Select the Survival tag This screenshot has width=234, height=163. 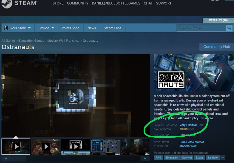click(187, 158)
